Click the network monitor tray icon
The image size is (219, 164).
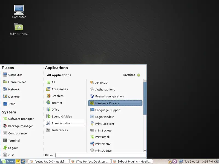[x=181, y=162]
